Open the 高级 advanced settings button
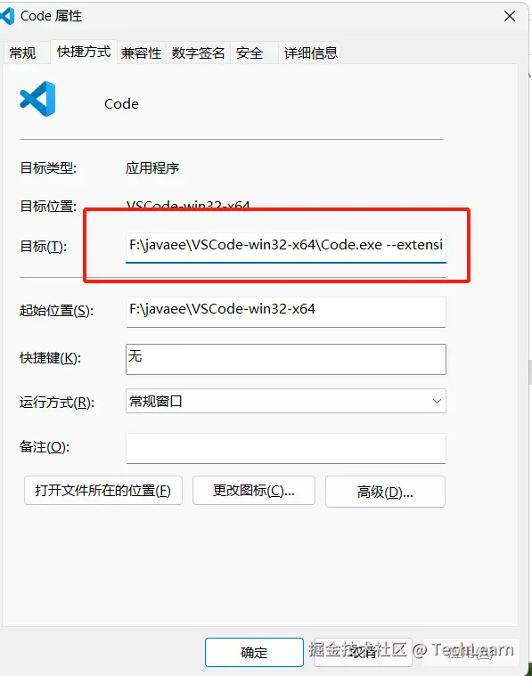Viewport: 532px width, 676px height. (385, 492)
